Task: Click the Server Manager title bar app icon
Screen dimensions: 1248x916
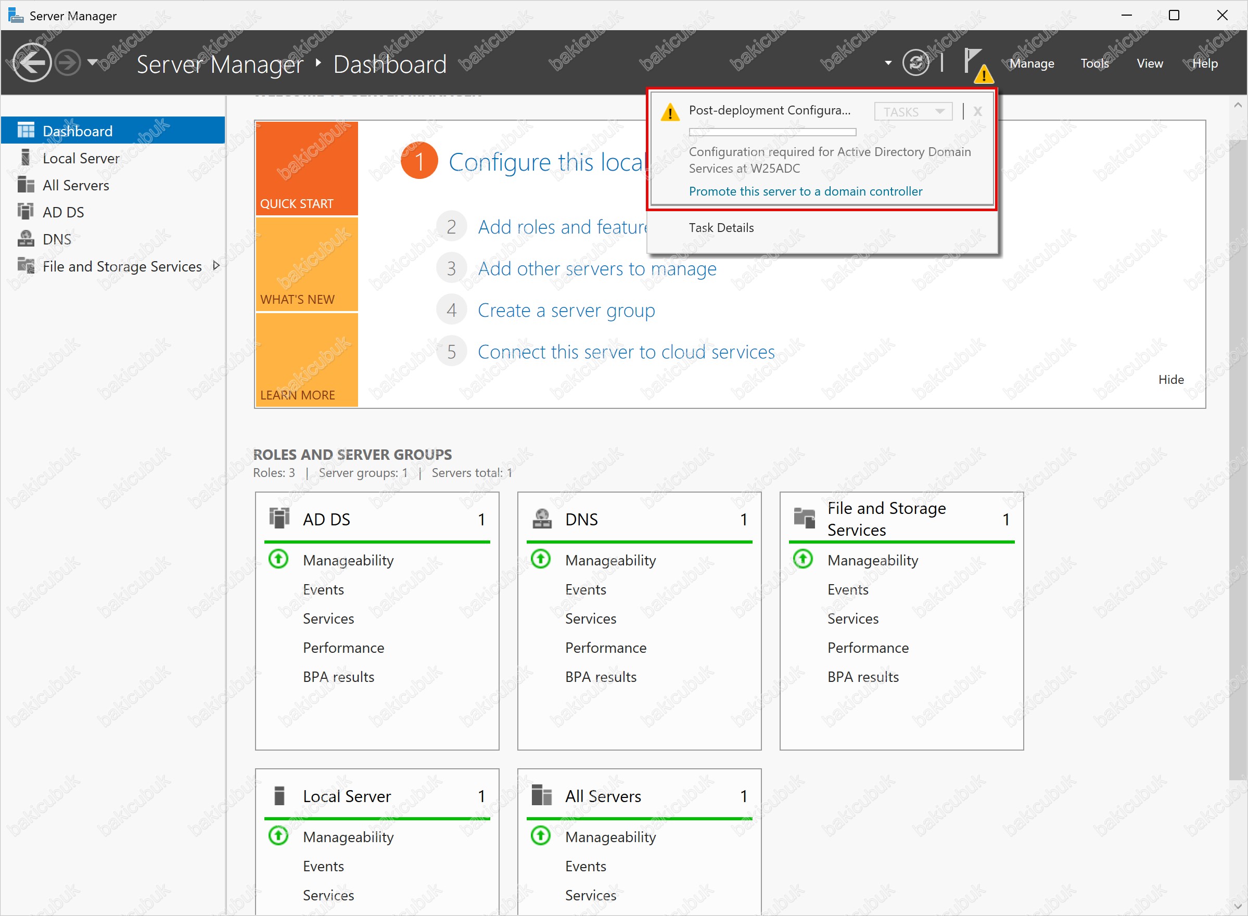Action: [16, 15]
